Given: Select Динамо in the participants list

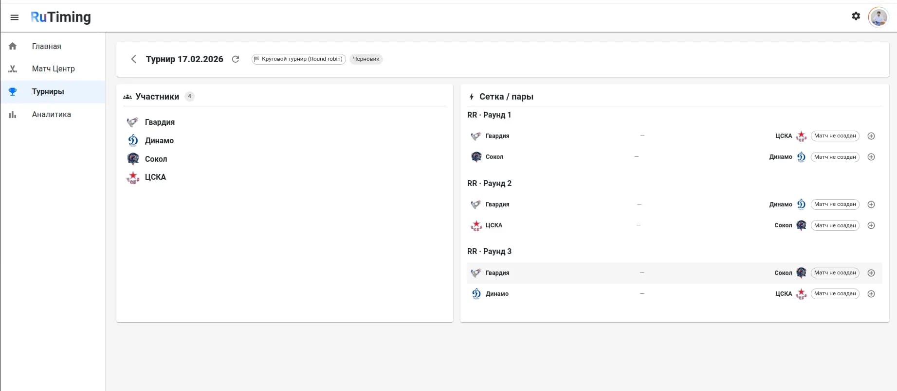Looking at the screenshot, I should point(159,141).
